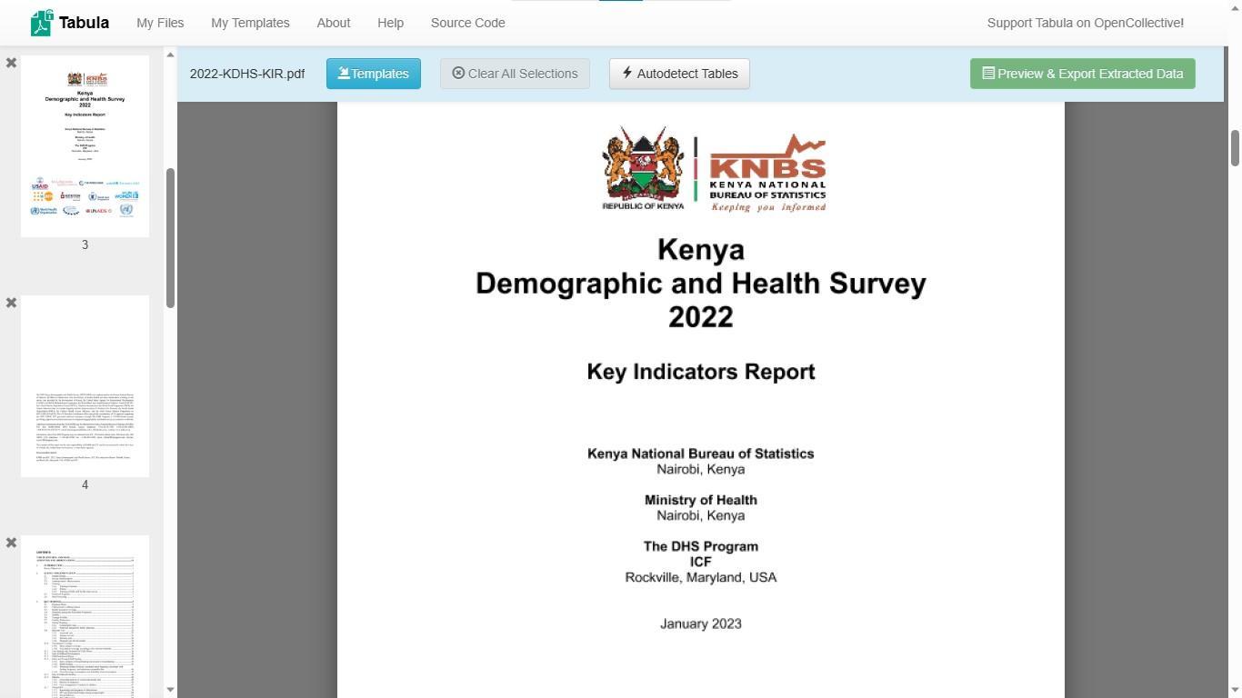Click the sidebar scrollbar thumb
This screenshot has height=698, width=1242.
[170, 238]
